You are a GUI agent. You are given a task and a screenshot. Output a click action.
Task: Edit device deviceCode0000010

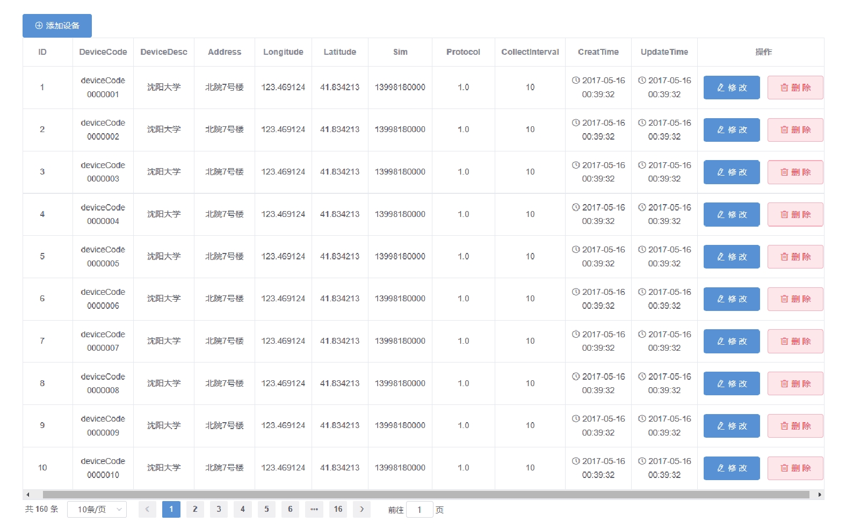(732, 468)
